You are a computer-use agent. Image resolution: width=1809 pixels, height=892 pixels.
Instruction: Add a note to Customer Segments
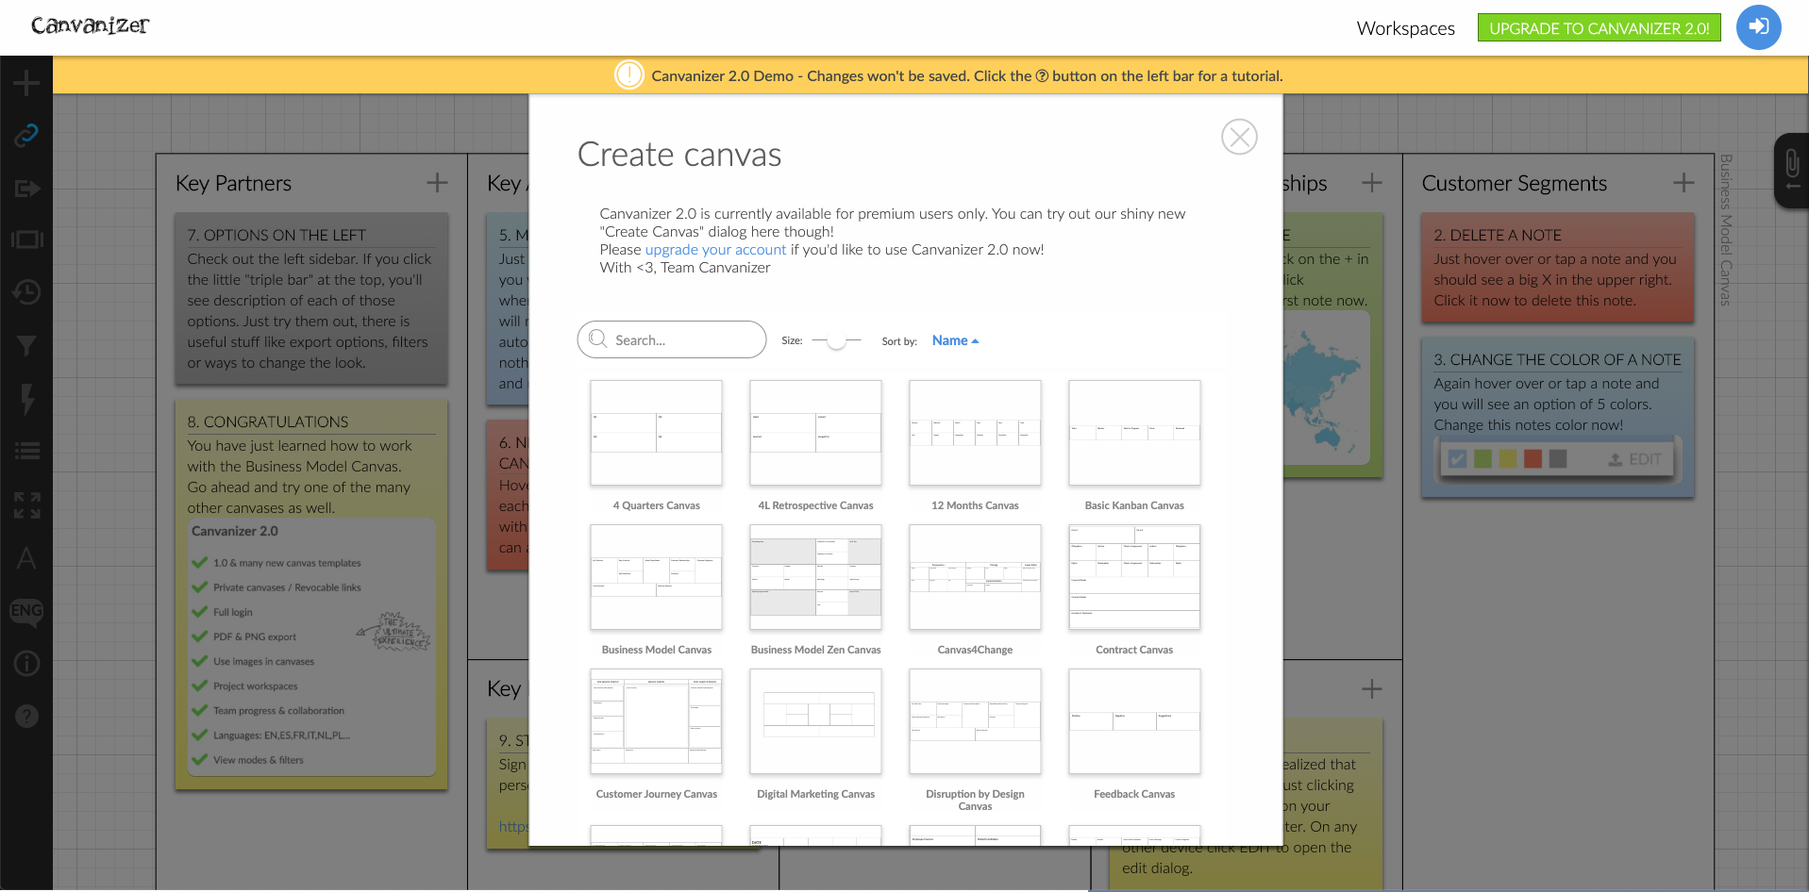(1683, 183)
